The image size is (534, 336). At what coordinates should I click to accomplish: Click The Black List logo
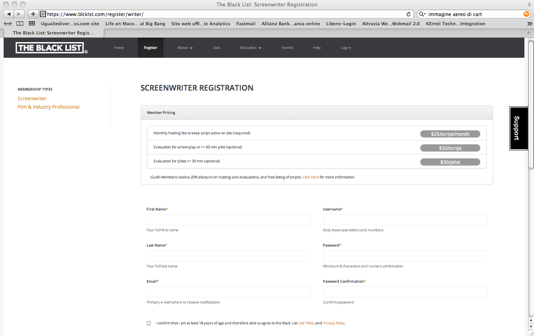[x=51, y=48]
